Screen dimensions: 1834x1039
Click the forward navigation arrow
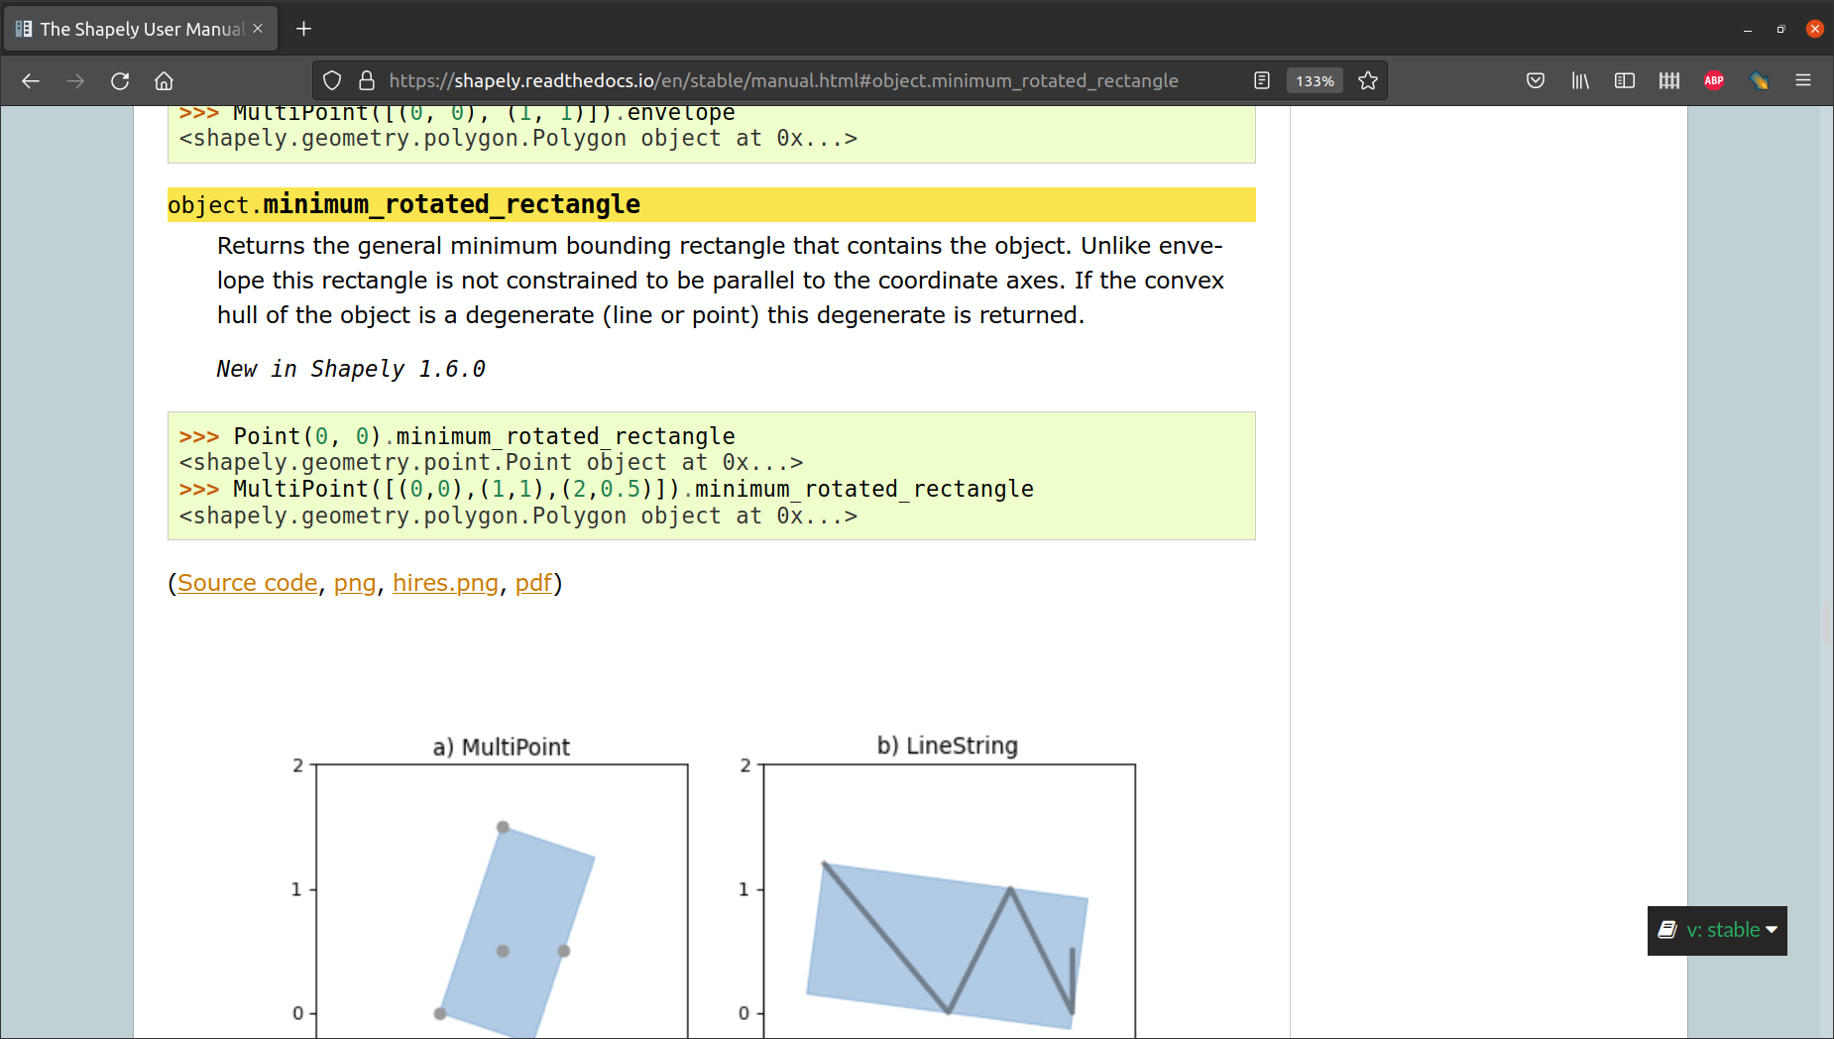tap(75, 81)
